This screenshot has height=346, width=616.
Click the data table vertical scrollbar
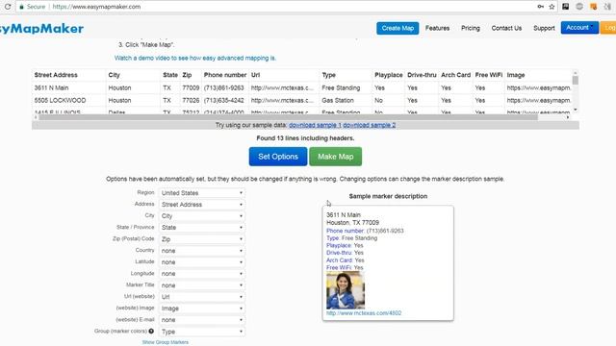576,80
